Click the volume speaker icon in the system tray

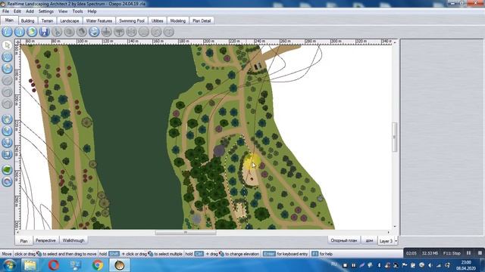(430, 265)
